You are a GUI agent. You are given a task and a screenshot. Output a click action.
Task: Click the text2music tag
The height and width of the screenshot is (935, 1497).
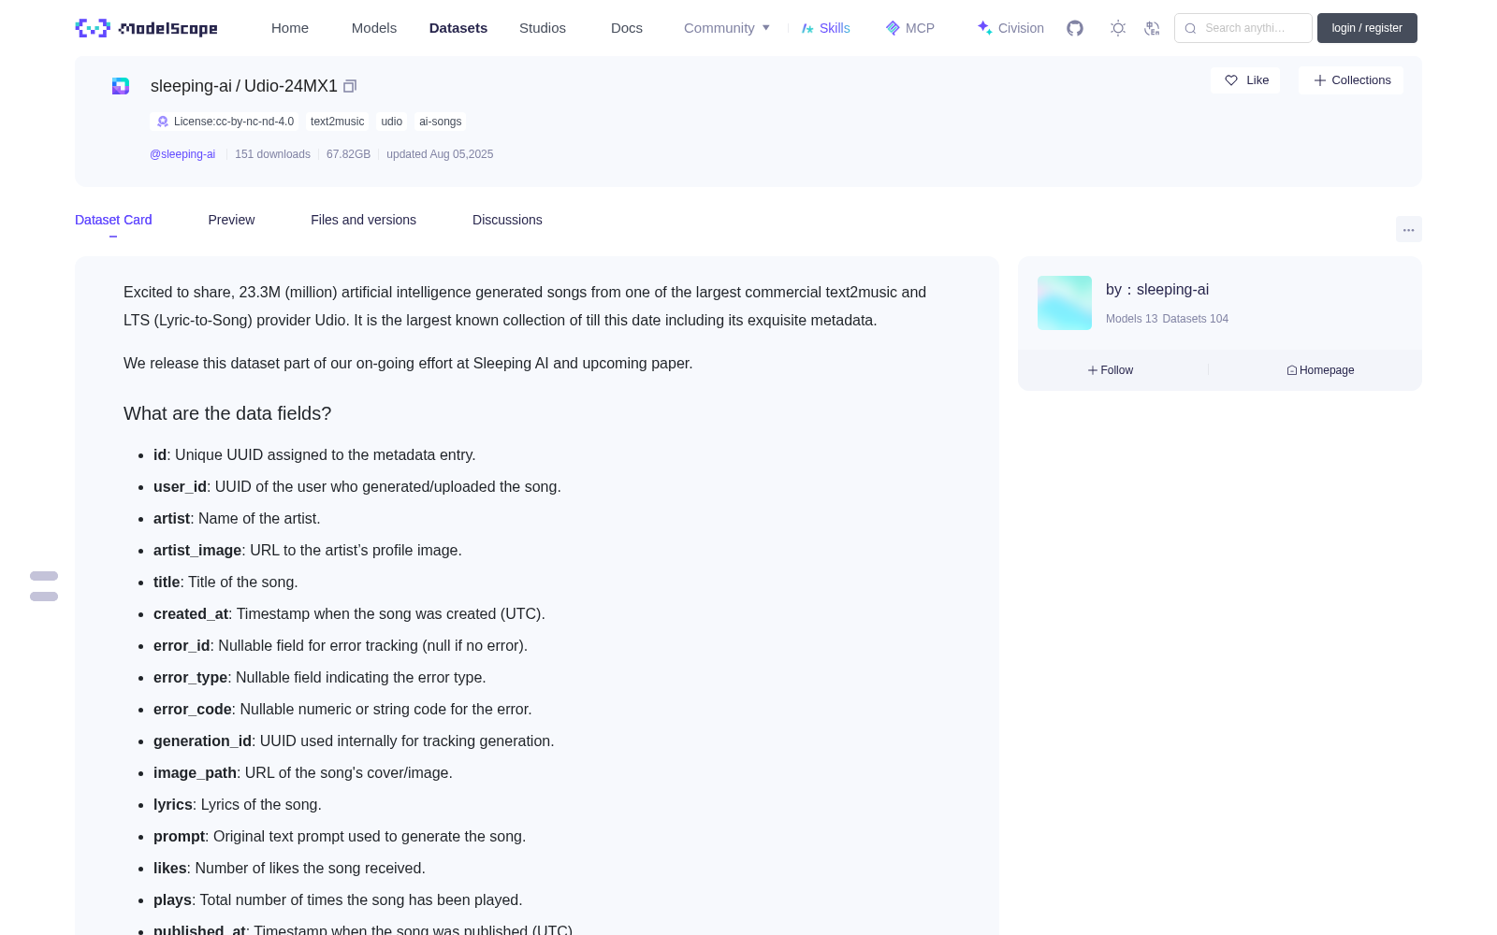(337, 122)
